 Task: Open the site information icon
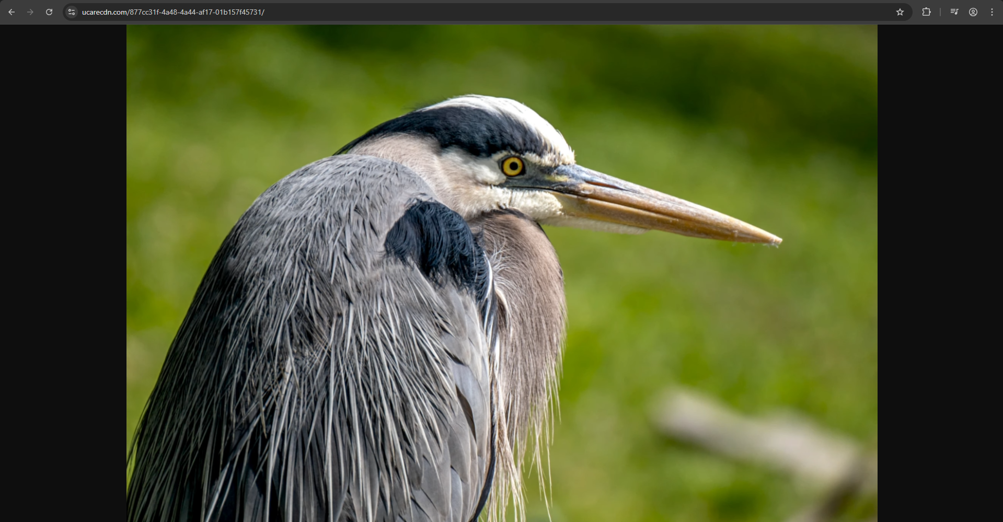pos(72,12)
